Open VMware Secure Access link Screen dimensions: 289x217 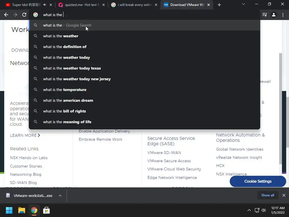[x=169, y=161]
